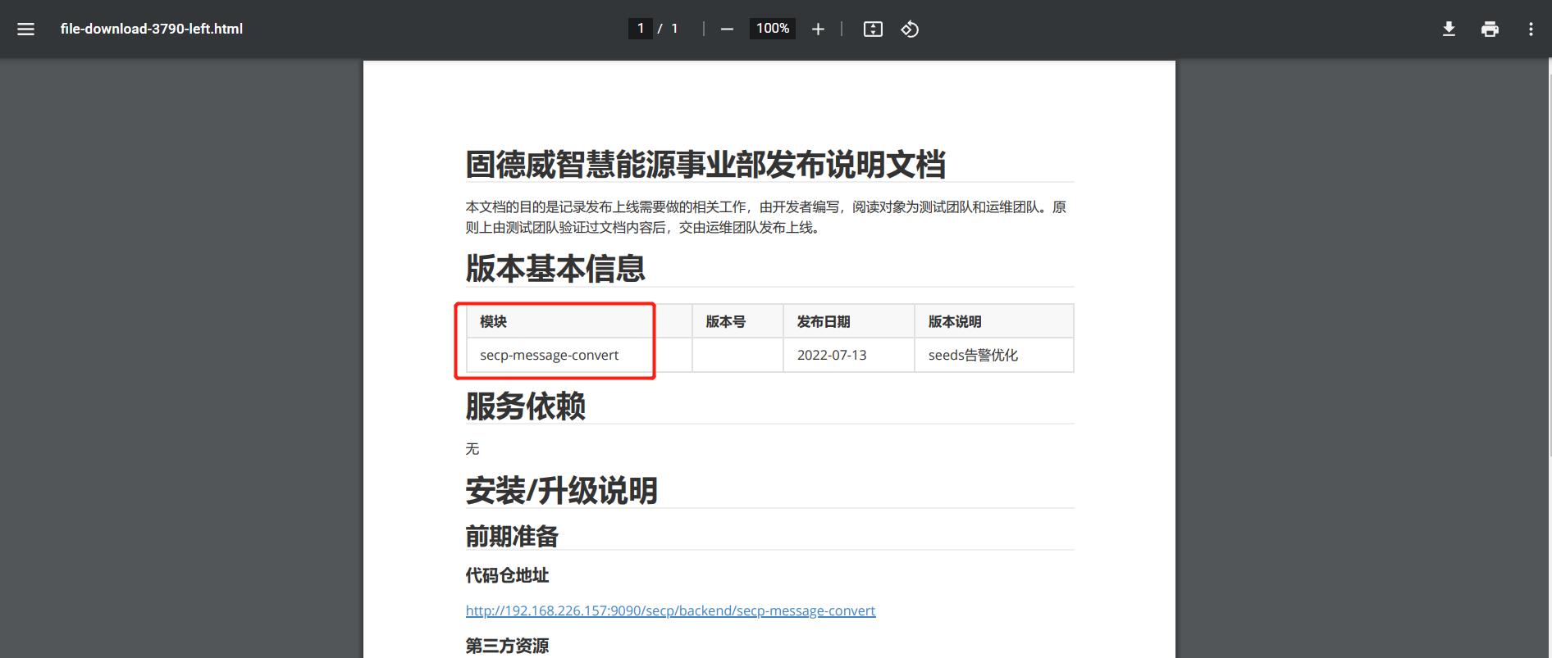
Task: Click the 固德威智慧能源事业部发布说明文档 heading
Action: click(x=705, y=165)
